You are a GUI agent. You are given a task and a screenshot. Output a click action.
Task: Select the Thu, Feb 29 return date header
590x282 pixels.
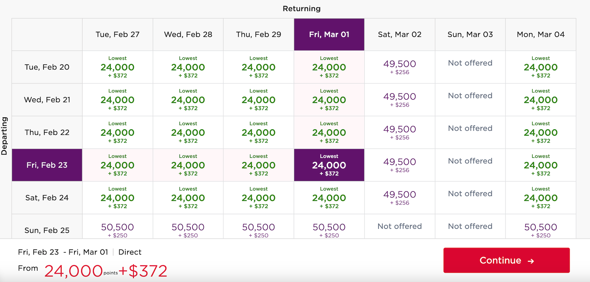258,34
